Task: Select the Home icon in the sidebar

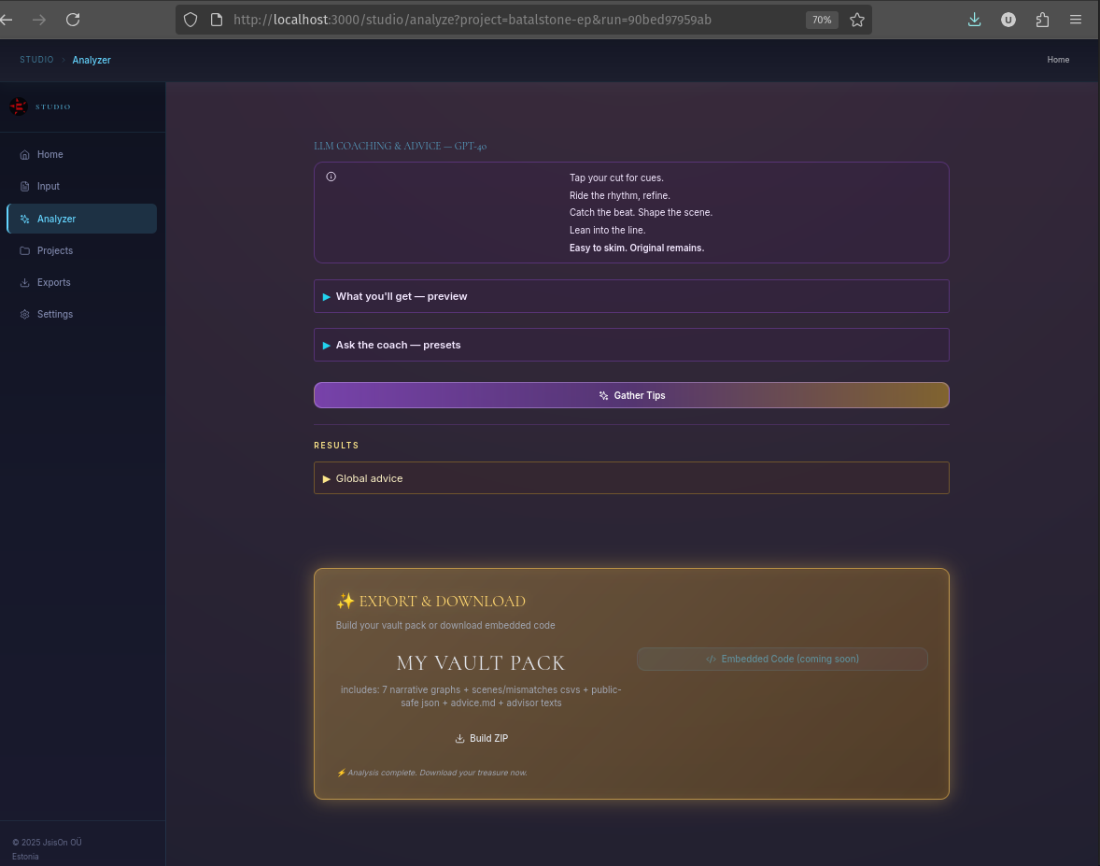Action: [x=26, y=154]
